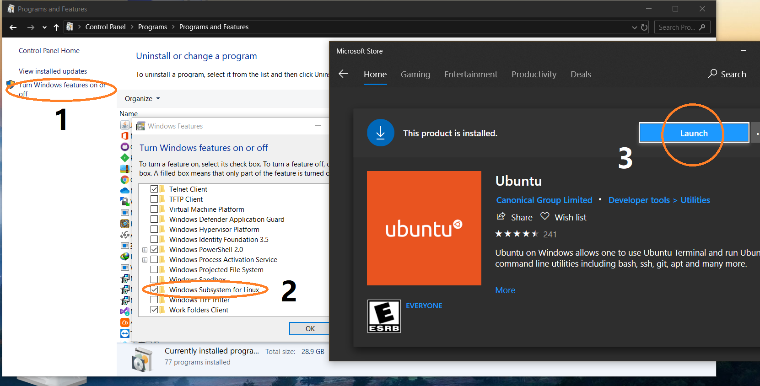Expand the Programs breadcrumb chevron
This screenshot has width=760, height=386.
(173, 27)
